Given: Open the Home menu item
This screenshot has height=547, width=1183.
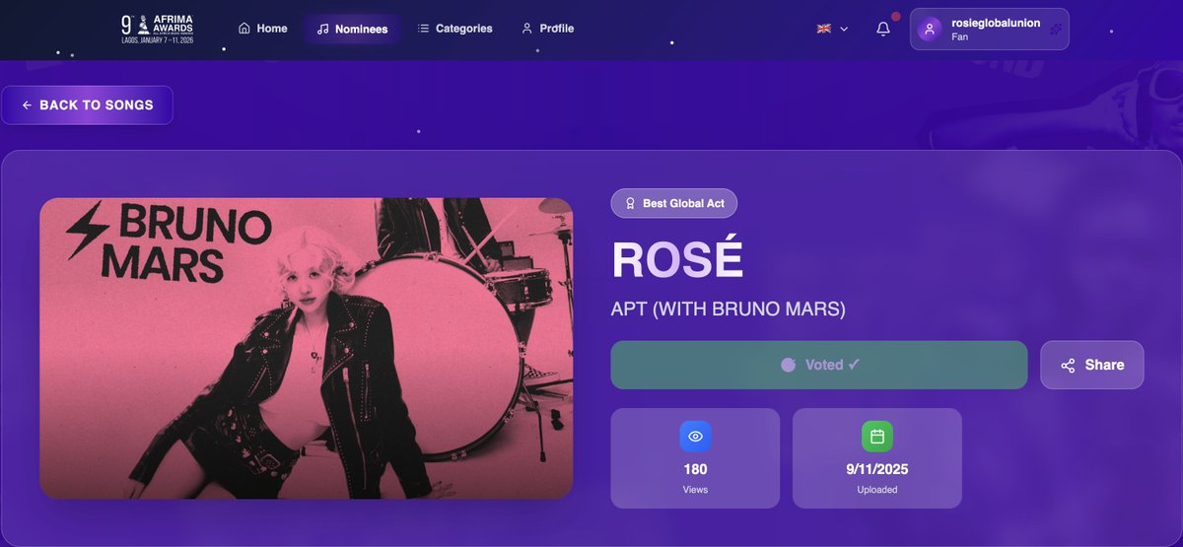Looking at the screenshot, I should coord(263,29).
